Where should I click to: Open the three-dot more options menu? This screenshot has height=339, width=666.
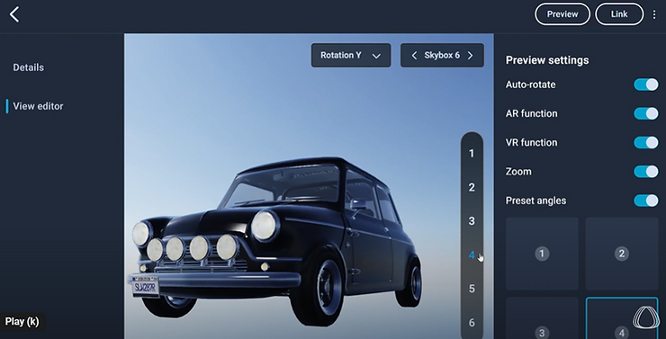pyautogui.click(x=654, y=14)
